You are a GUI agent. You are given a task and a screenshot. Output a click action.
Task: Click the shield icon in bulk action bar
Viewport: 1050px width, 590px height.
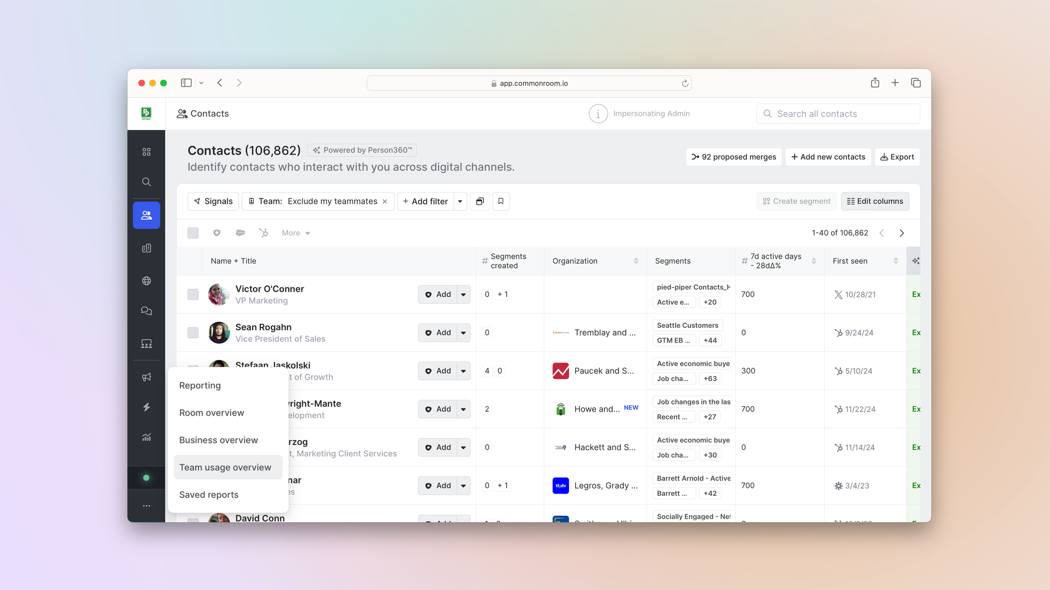217,233
